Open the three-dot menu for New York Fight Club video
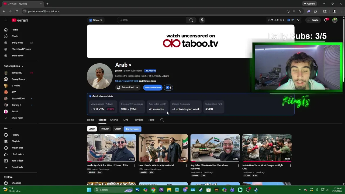The image size is (345, 194). click(290, 166)
